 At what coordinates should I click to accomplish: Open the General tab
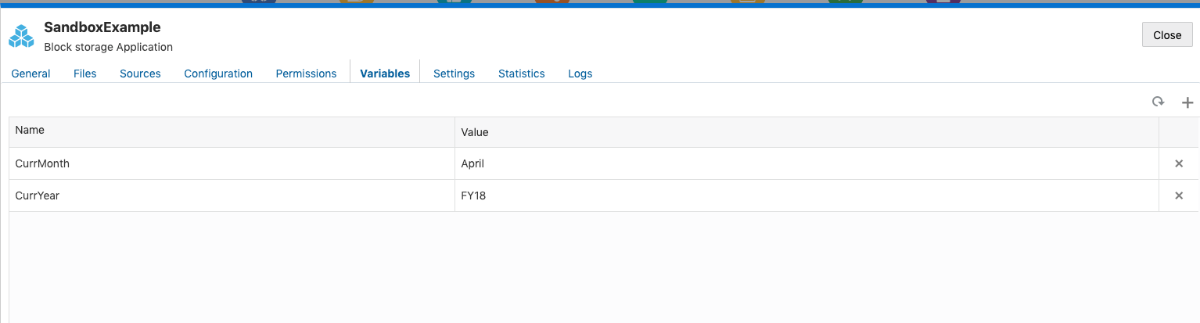[31, 74]
